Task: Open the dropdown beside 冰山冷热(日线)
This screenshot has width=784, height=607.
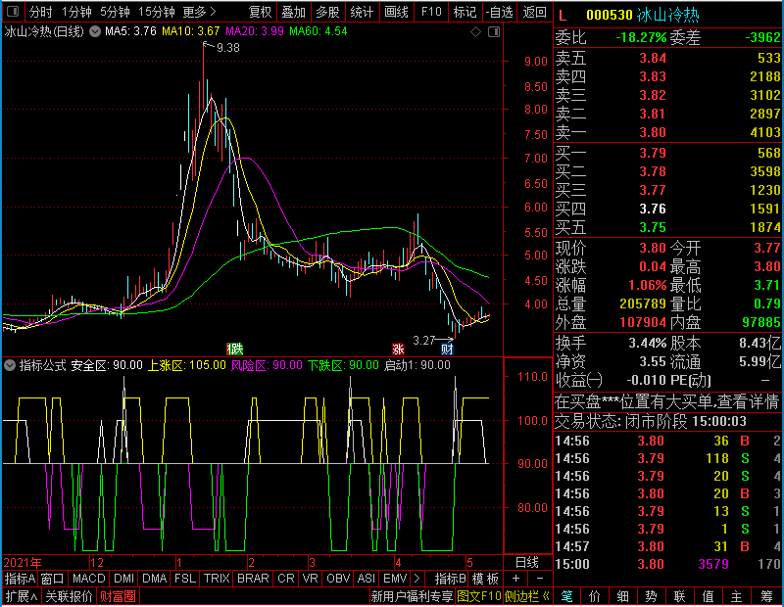Action: pos(95,31)
